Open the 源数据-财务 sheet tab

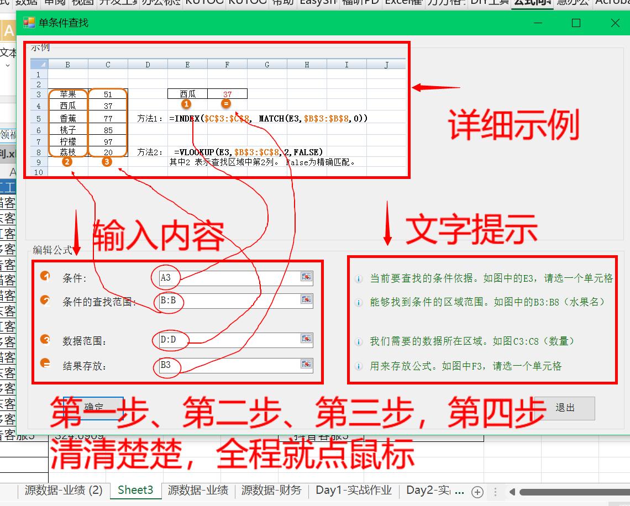coord(271,490)
